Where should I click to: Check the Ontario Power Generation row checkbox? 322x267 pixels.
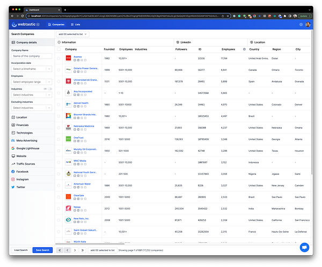tap(58, 70)
